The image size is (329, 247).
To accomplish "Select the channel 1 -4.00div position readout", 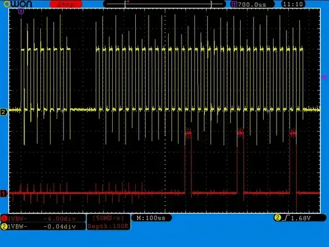I will 59,219.
